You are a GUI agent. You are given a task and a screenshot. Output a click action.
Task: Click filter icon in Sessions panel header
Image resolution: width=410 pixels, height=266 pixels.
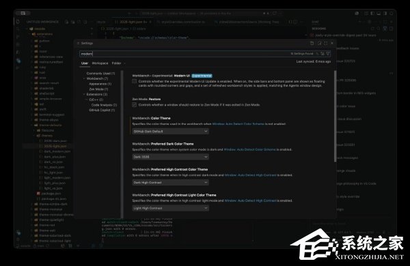385,29
